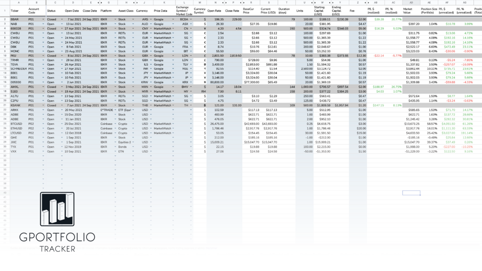Open Asset Class dropdown in TEVA row
This screenshot has height=271, width=482.
pos(133,65)
